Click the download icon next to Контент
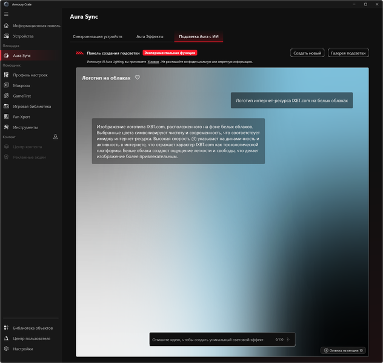This screenshot has width=383, height=363. click(55, 137)
